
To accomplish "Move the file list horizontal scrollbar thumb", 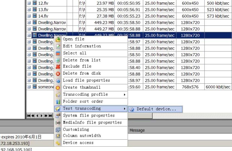I will click(x=140, y=116).
